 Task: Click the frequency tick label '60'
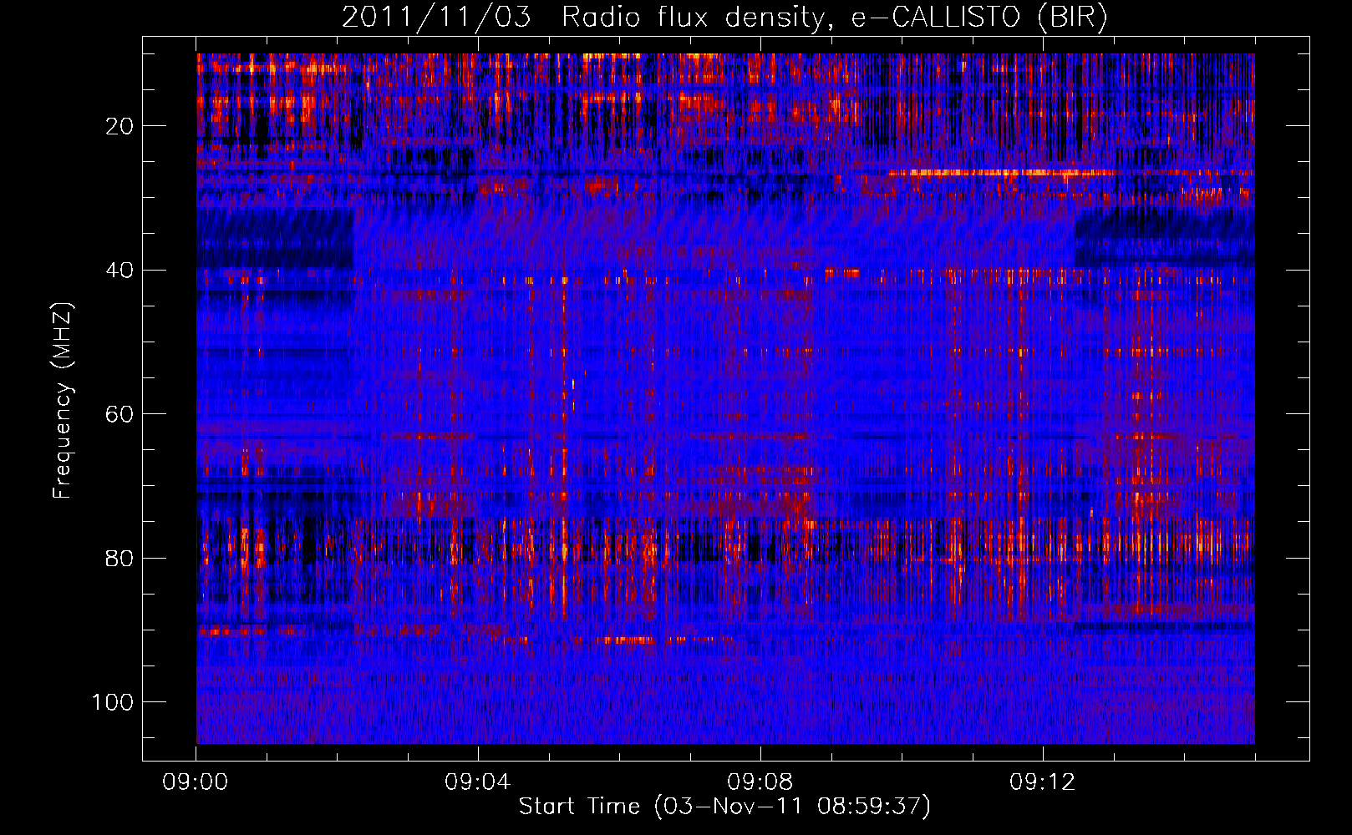[x=119, y=414]
